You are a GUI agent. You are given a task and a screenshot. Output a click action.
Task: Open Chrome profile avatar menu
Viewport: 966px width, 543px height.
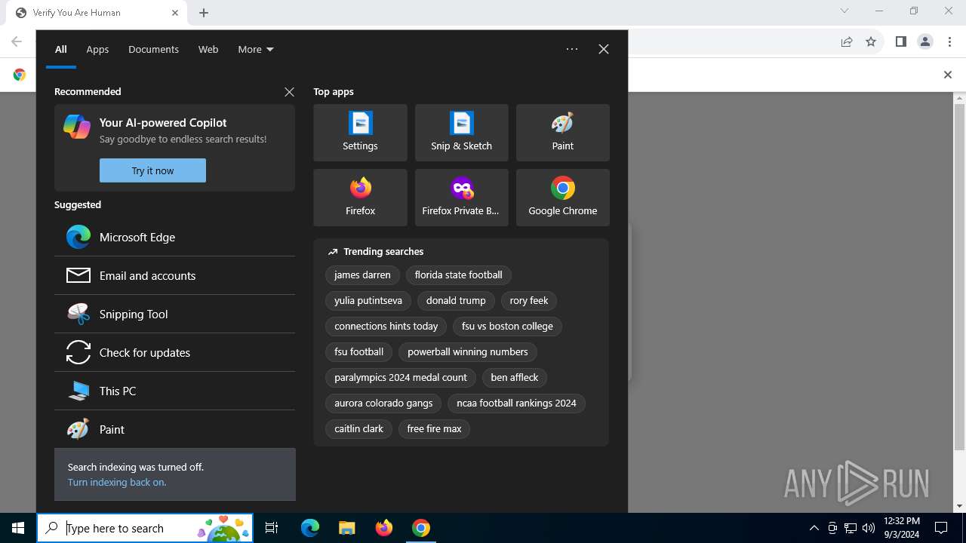[925, 42]
